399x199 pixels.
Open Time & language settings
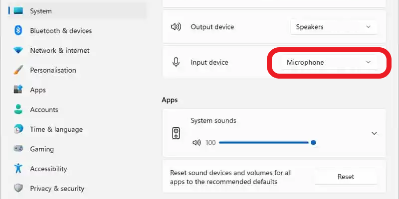pos(56,129)
